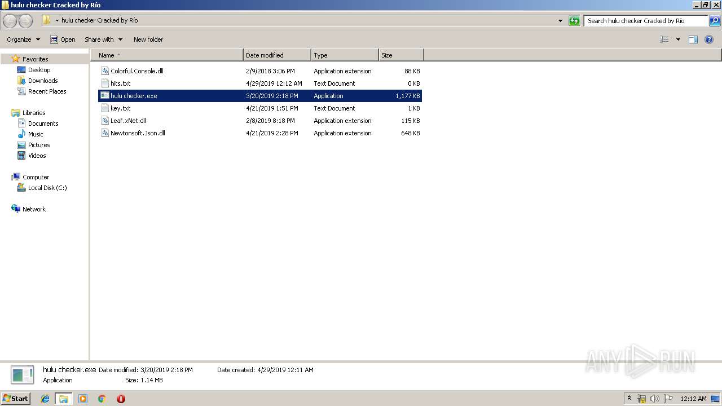Open the Music library
Image resolution: width=722 pixels, height=406 pixels.
pos(36,134)
